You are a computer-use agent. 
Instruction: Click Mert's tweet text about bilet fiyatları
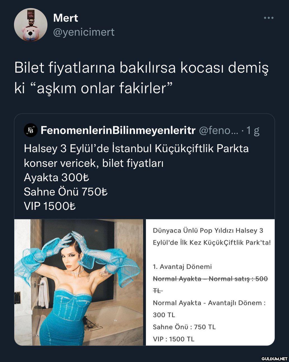(141, 78)
